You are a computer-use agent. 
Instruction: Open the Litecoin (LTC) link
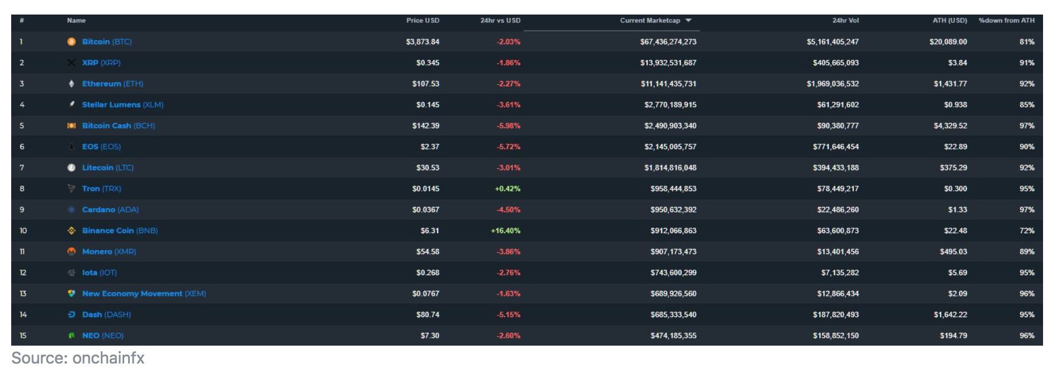point(108,168)
